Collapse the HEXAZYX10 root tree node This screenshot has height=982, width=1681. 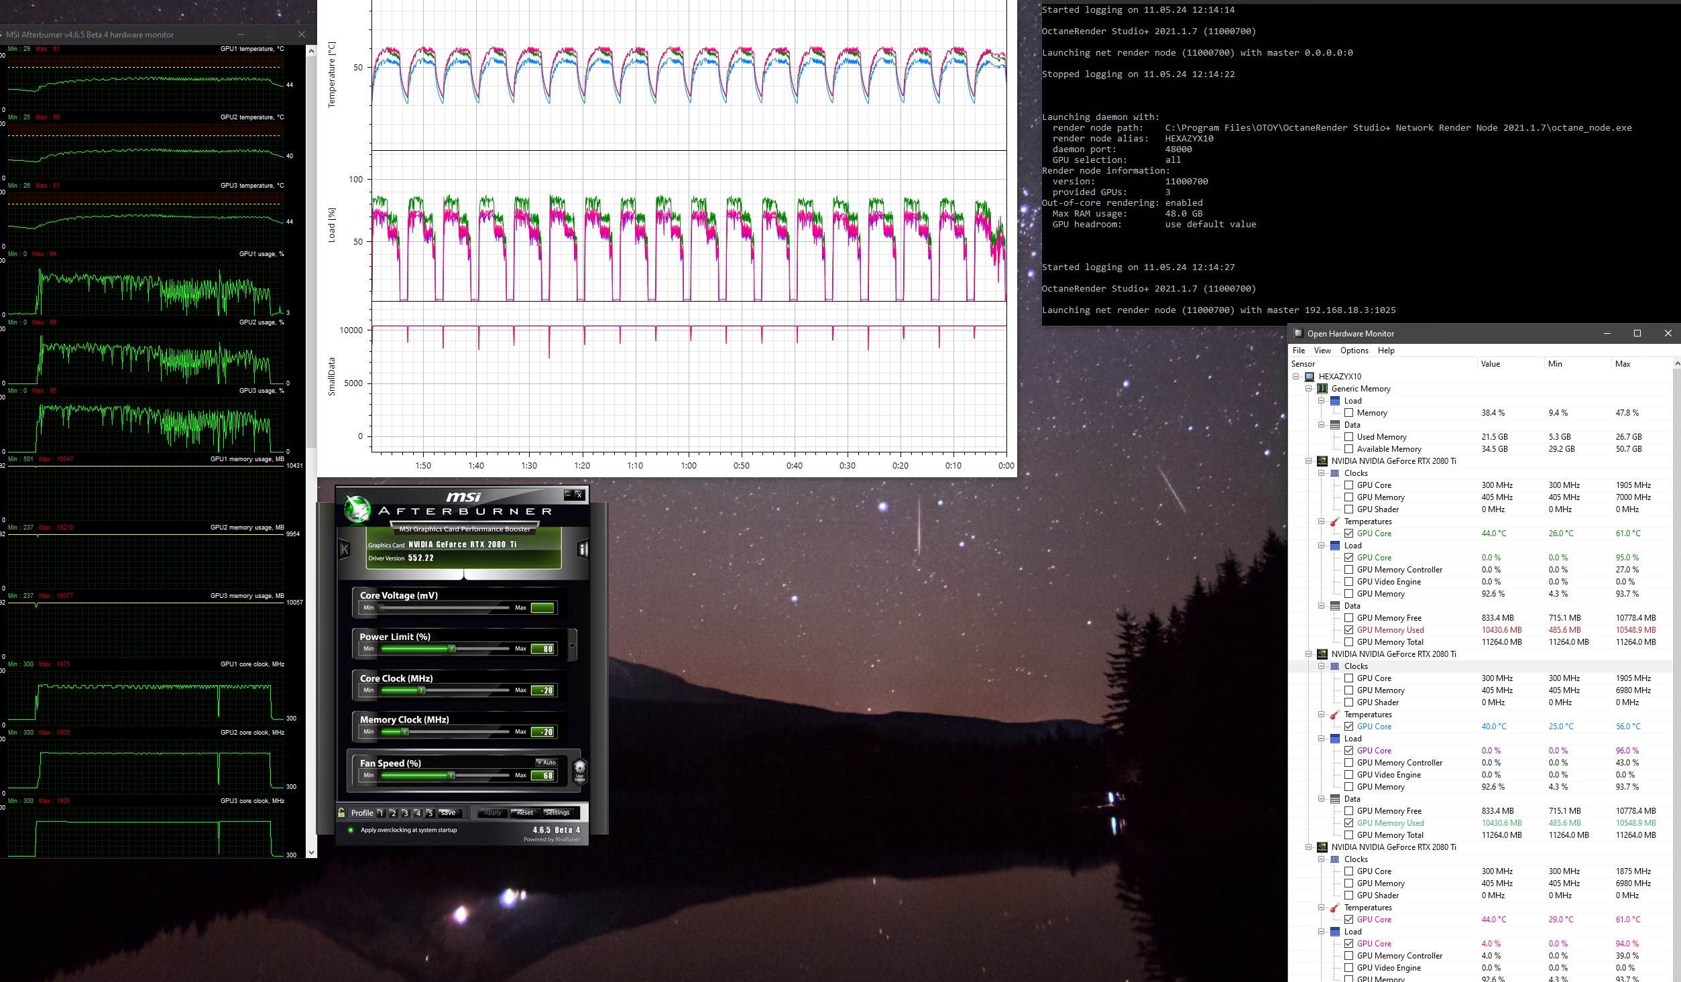[1296, 377]
